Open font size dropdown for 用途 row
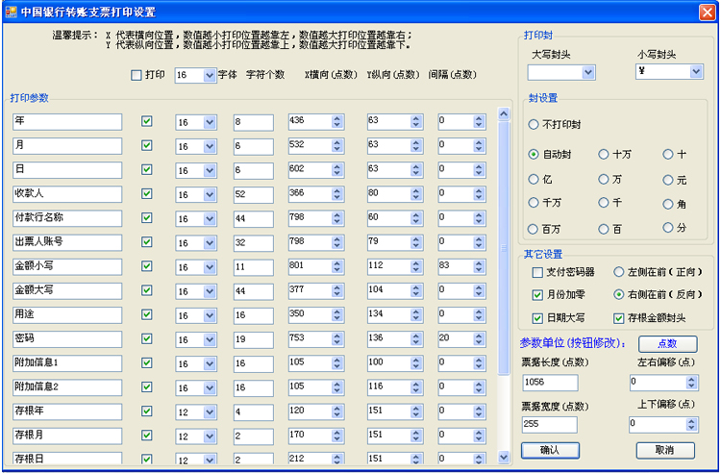 tap(210, 315)
